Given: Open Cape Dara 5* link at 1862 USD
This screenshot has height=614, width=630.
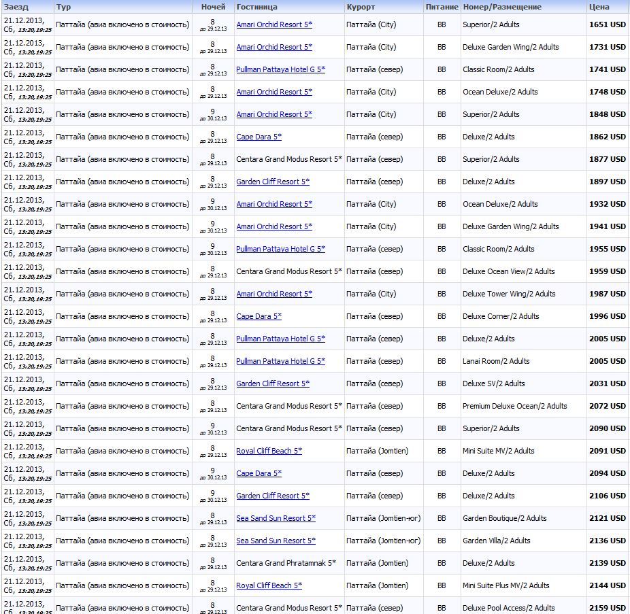Looking at the screenshot, I should click(x=259, y=137).
